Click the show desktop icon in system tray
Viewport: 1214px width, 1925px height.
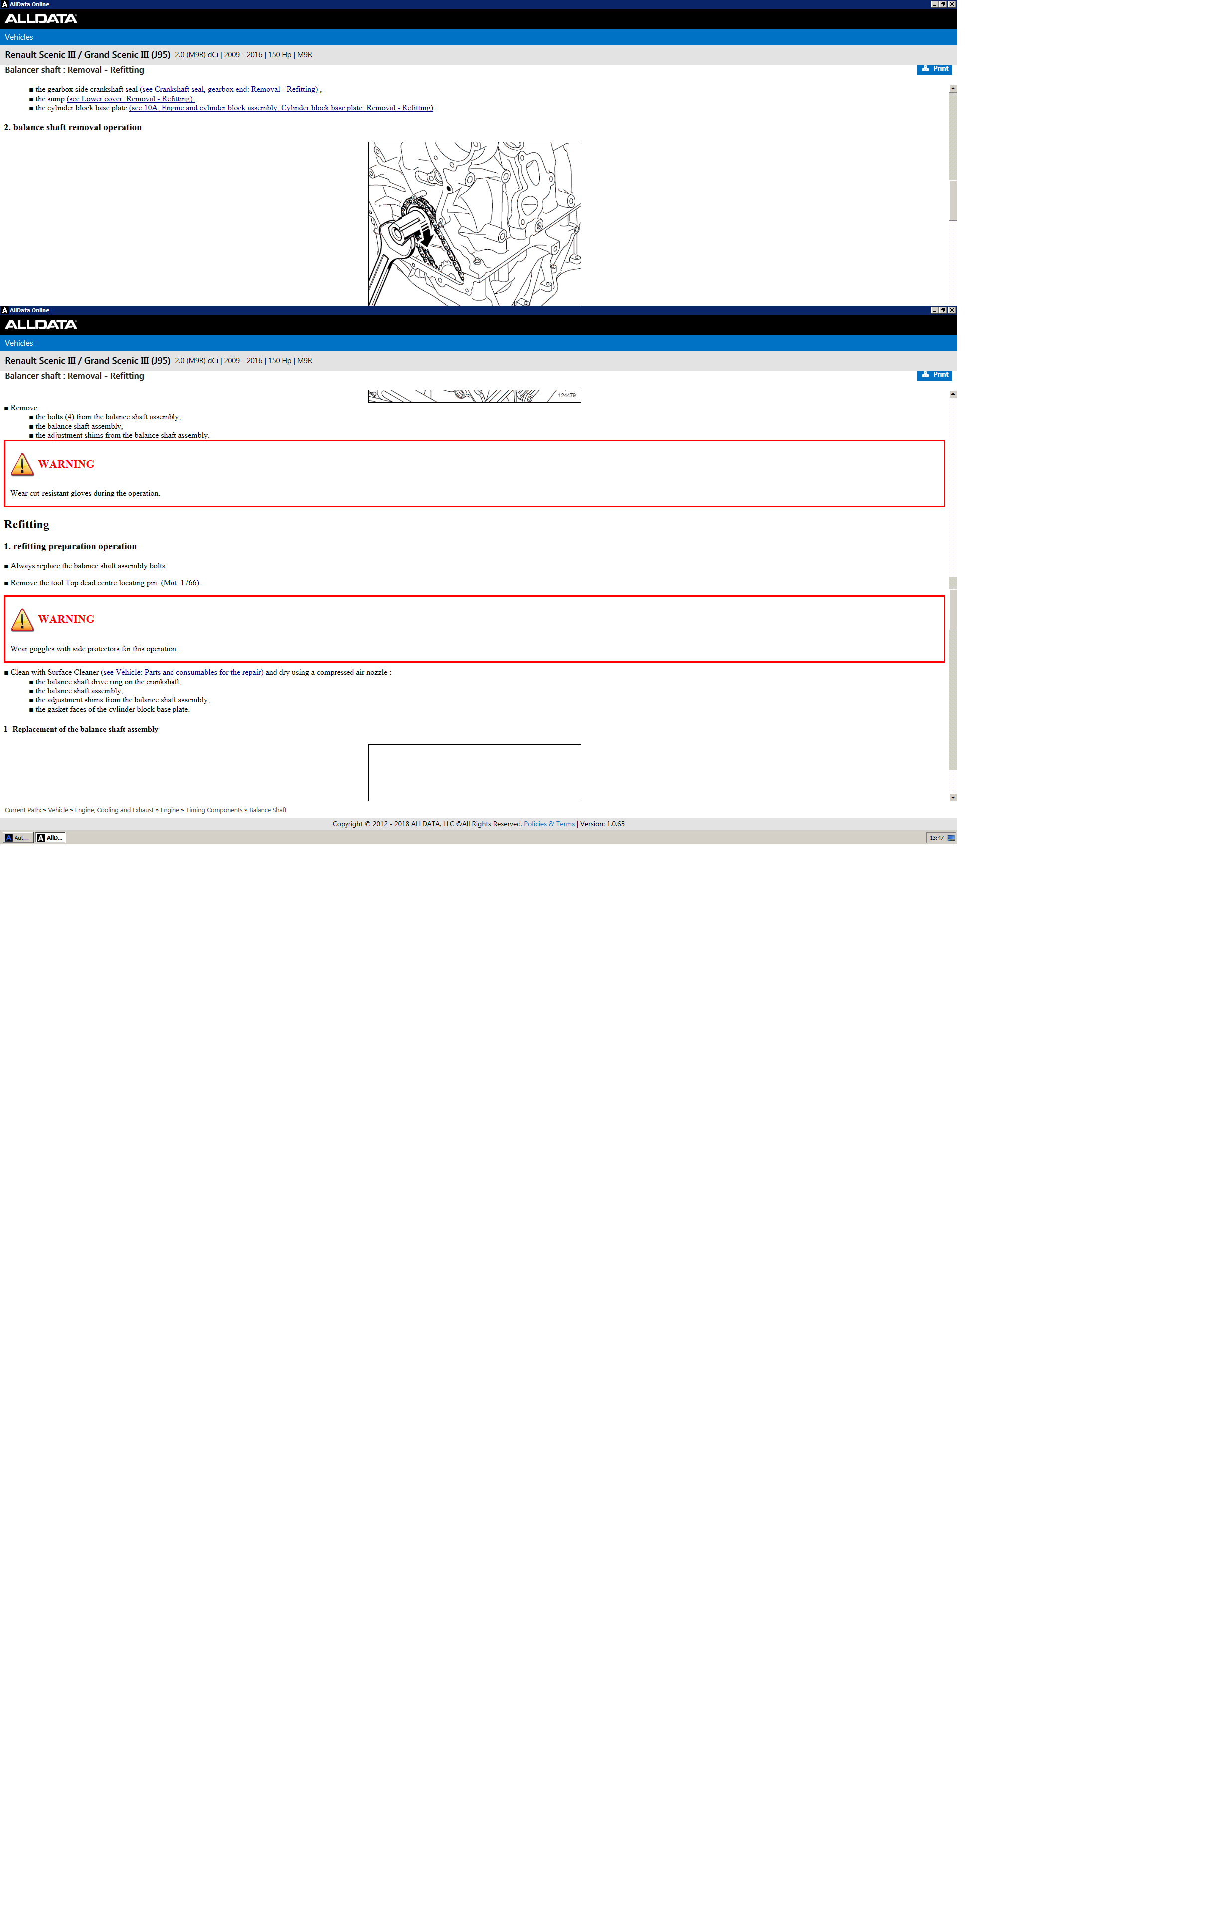click(x=951, y=838)
